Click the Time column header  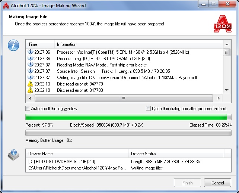pos(40,44)
